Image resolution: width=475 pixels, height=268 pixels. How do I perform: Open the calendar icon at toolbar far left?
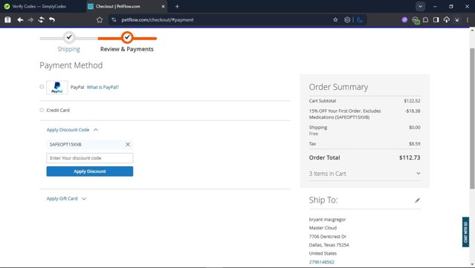click(7, 19)
